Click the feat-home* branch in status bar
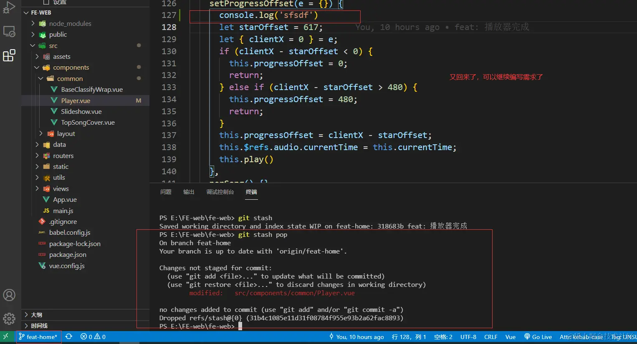This screenshot has width=637, height=344. (38, 336)
